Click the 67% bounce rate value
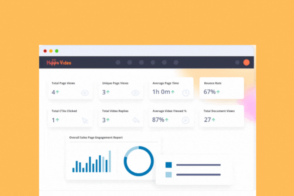Viewport: 294px width, 196px height. 210,92
